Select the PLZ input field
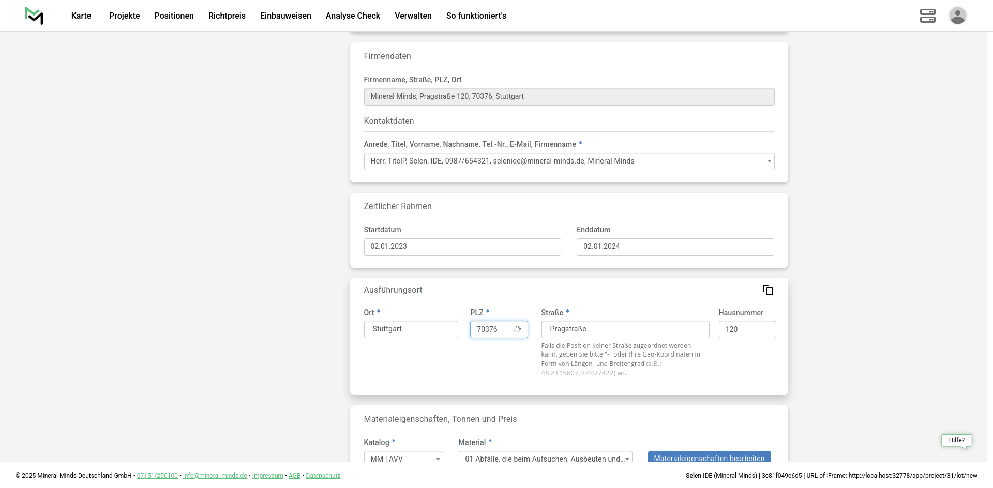This screenshot has width=993, height=488. click(492, 330)
